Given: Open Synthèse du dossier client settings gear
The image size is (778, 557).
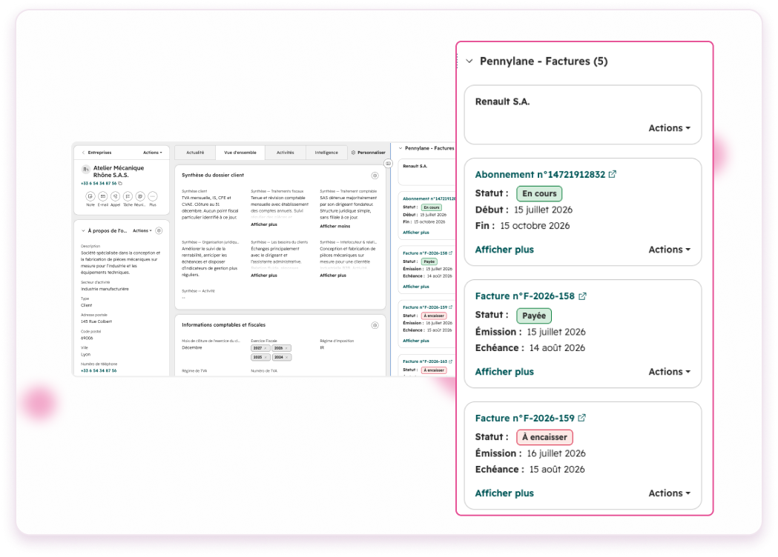Looking at the screenshot, I should point(375,176).
